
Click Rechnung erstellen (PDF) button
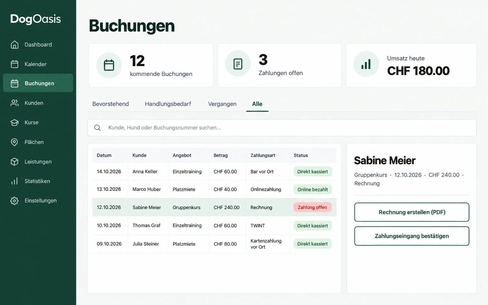(412, 212)
